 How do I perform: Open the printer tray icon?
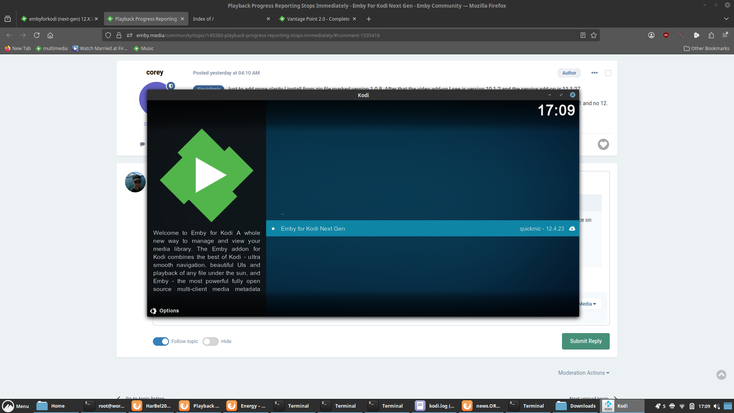(672, 406)
